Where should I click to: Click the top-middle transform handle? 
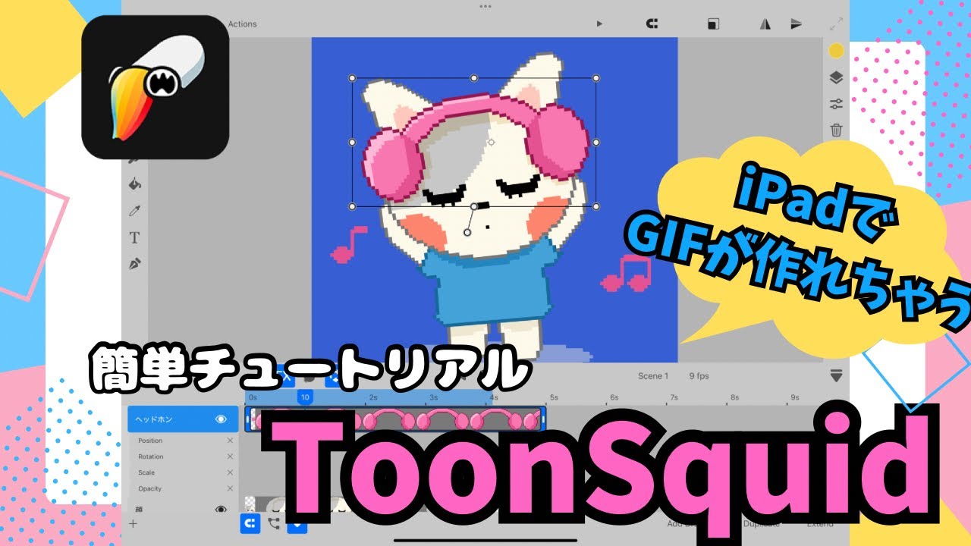pyautogui.click(x=474, y=78)
